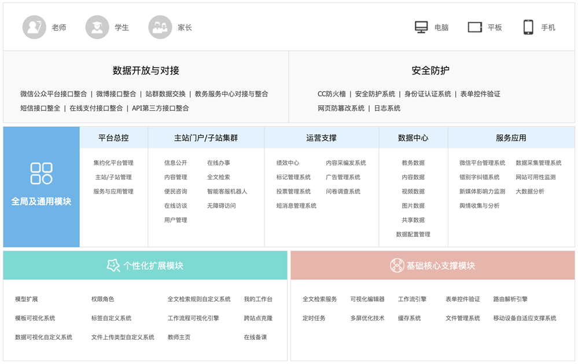Open 智能客服机器人 under 主站门户
This screenshot has height=364, width=578.
click(x=227, y=191)
